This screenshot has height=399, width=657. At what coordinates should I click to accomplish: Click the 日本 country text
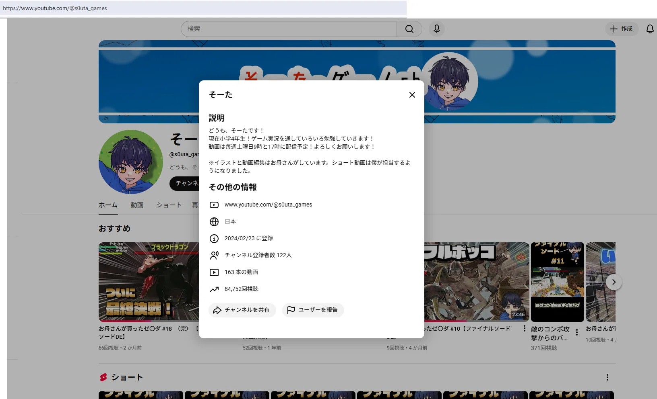tap(230, 221)
